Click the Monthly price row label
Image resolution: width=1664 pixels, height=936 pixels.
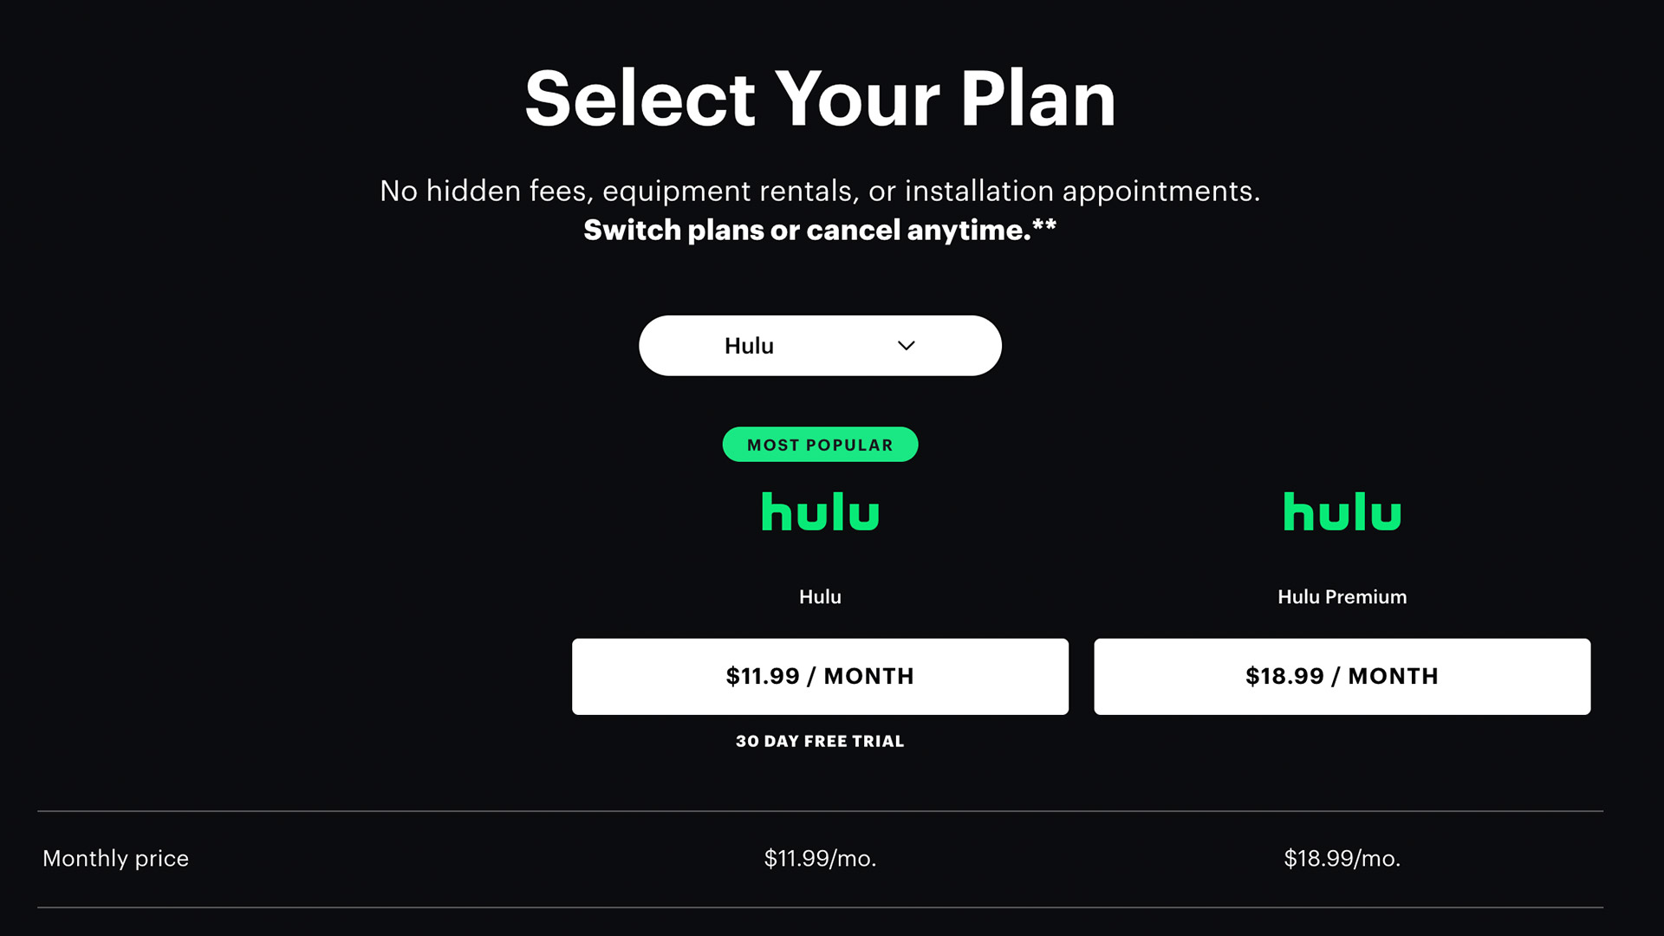[x=115, y=858]
